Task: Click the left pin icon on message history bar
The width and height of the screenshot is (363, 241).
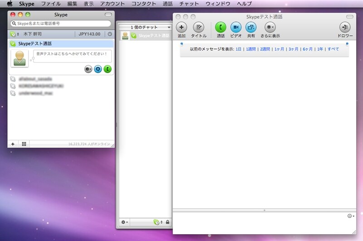Action: pyautogui.click(x=182, y=43)
